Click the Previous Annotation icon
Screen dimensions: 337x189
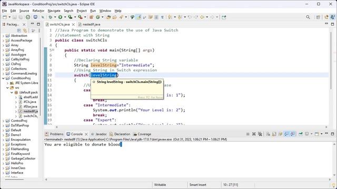tap(180, 17)
